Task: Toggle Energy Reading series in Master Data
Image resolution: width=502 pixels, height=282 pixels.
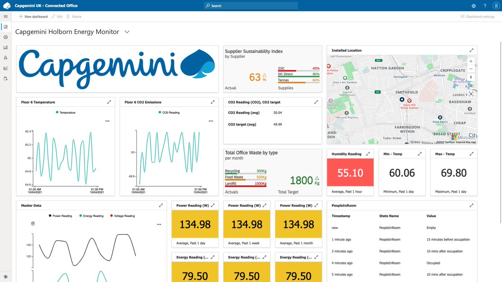Action: [x=91, y=216]
